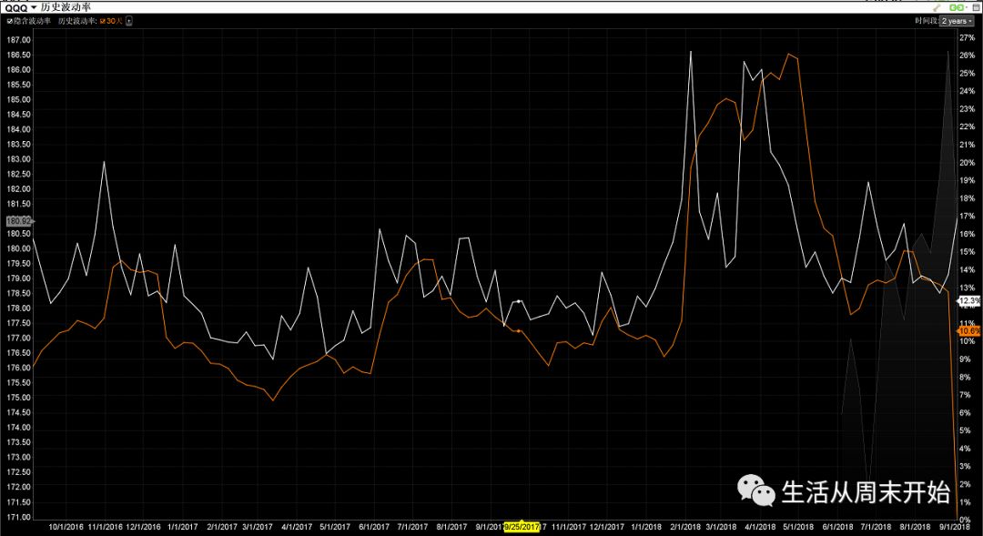Click the QQQ ticker symbol text
983x536 pixels.
16,8
